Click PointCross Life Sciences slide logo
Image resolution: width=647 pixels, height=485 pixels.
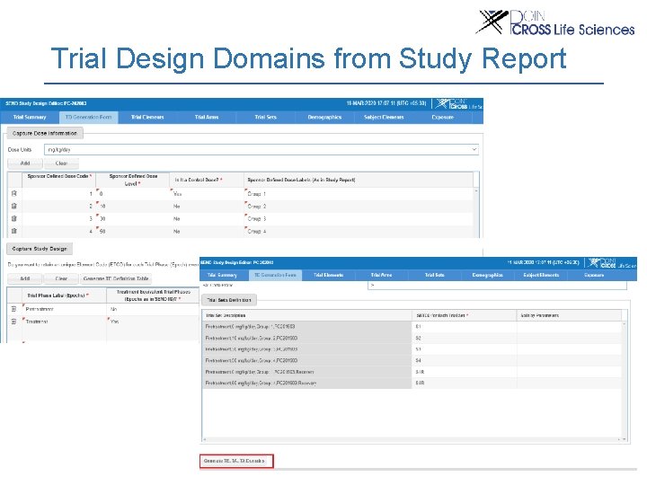[x=555, y=22]
